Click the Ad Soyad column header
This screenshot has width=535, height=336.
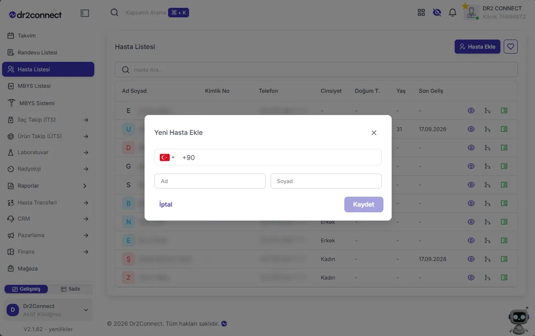click(134, 91)
